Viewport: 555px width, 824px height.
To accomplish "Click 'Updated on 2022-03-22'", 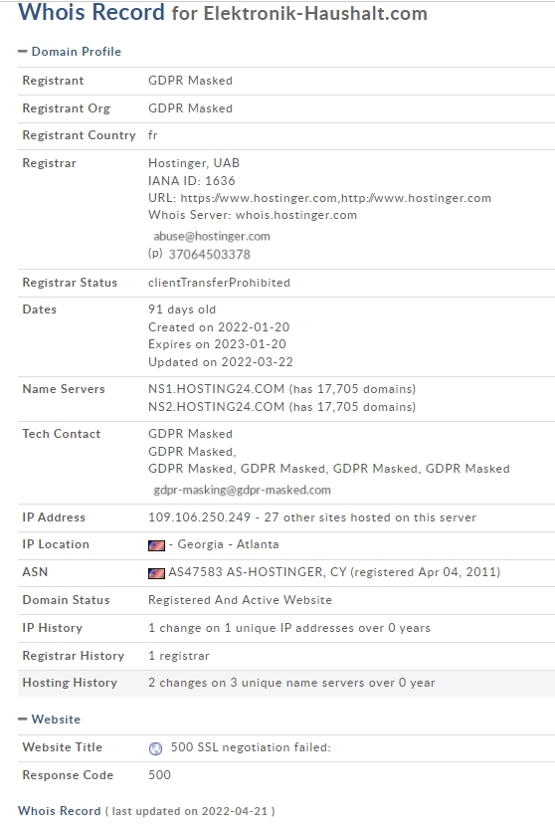I will 221,362.
